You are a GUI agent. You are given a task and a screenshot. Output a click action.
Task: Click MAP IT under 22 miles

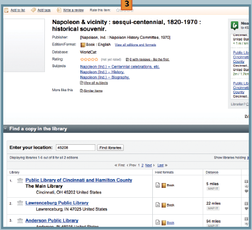213,208
